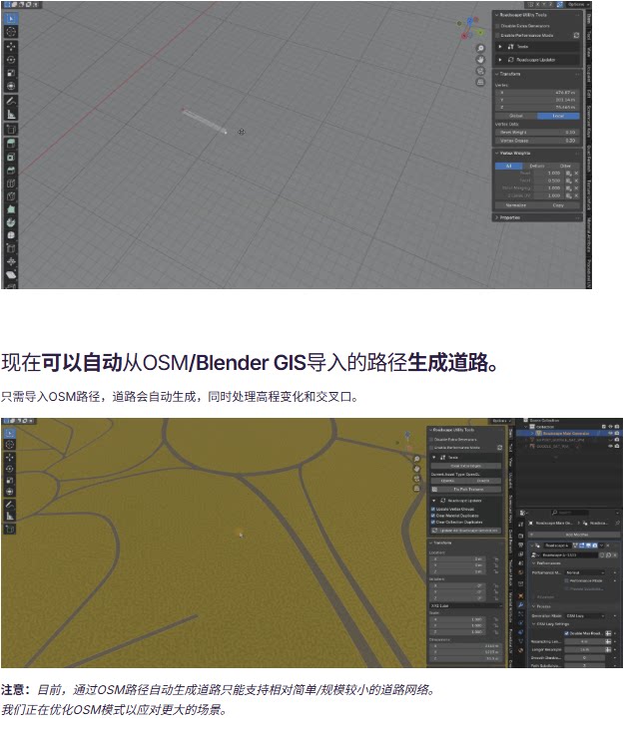Toggle Double Max Road checkbox
627x730 pixels.
click(x=567, y=633)
